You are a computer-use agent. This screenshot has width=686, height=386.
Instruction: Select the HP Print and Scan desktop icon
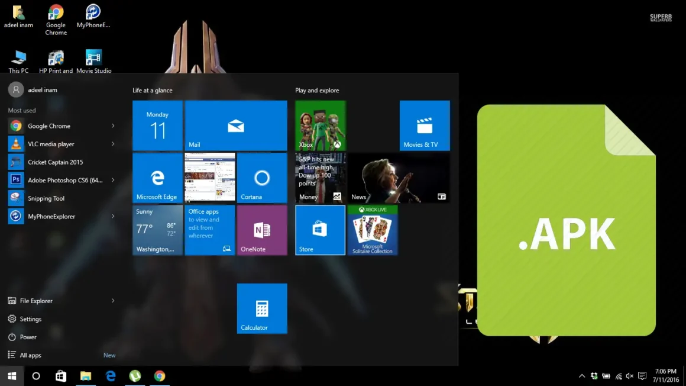tap(56, 62)
